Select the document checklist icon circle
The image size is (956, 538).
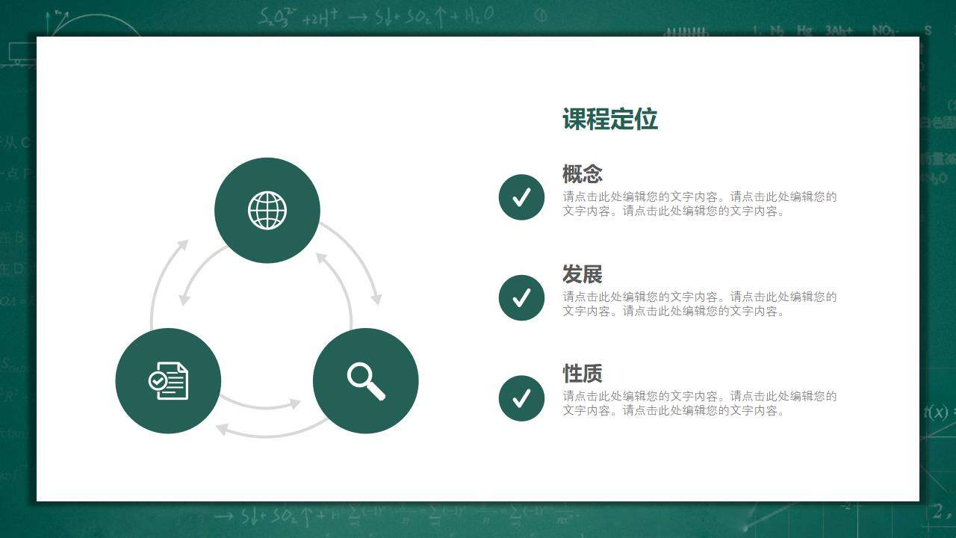tap(168, 380)
